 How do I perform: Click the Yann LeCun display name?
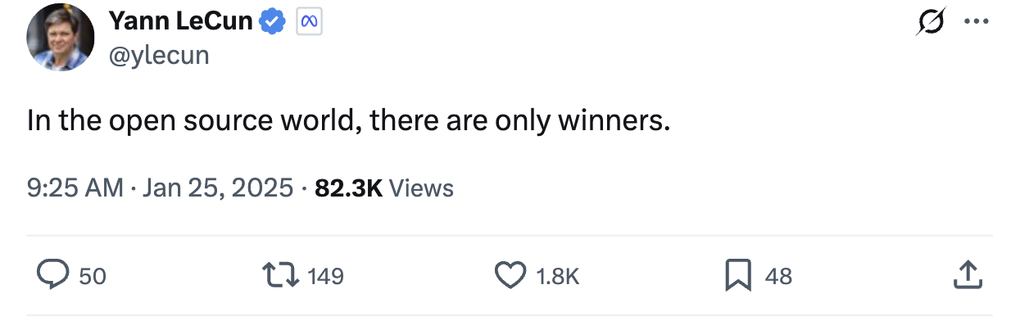[x=181, y=20]
